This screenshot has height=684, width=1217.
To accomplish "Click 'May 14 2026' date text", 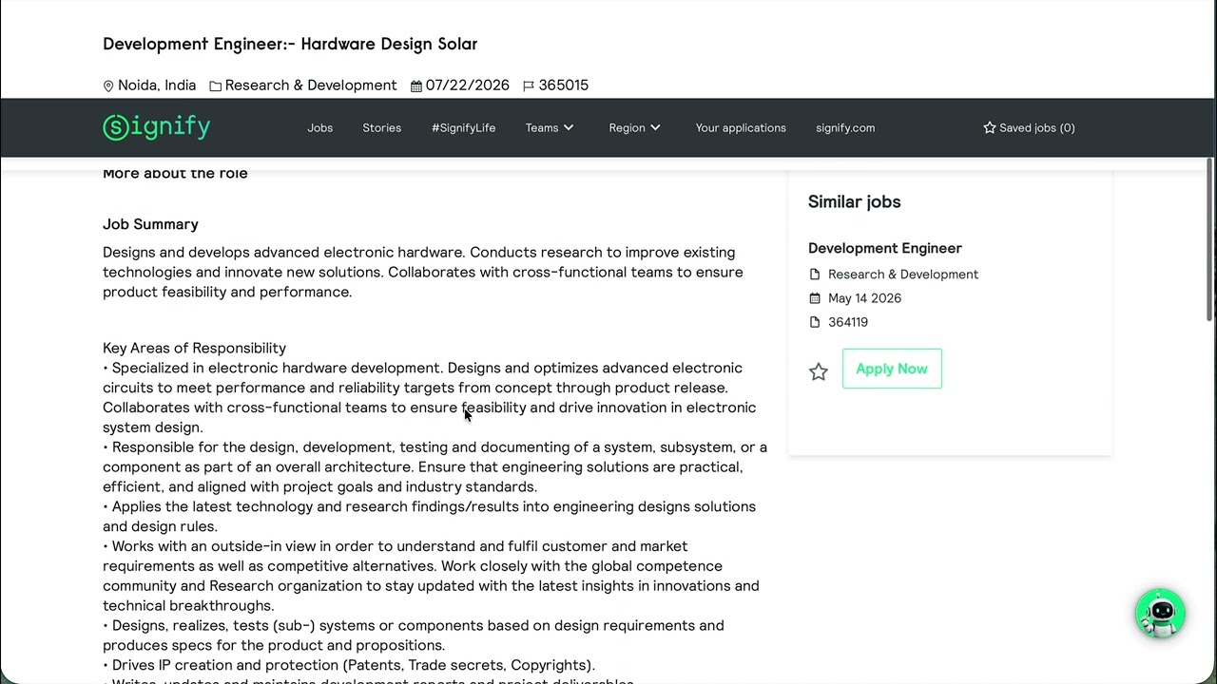I will point(864,298).
